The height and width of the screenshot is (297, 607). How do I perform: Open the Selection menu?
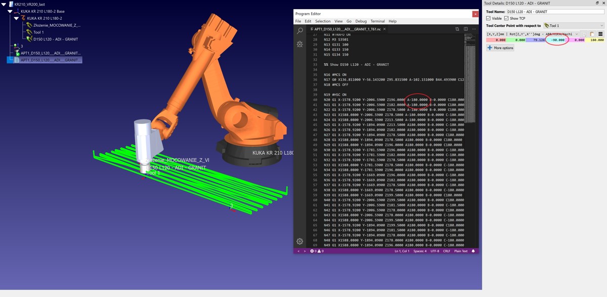click(x=323, y=21)
